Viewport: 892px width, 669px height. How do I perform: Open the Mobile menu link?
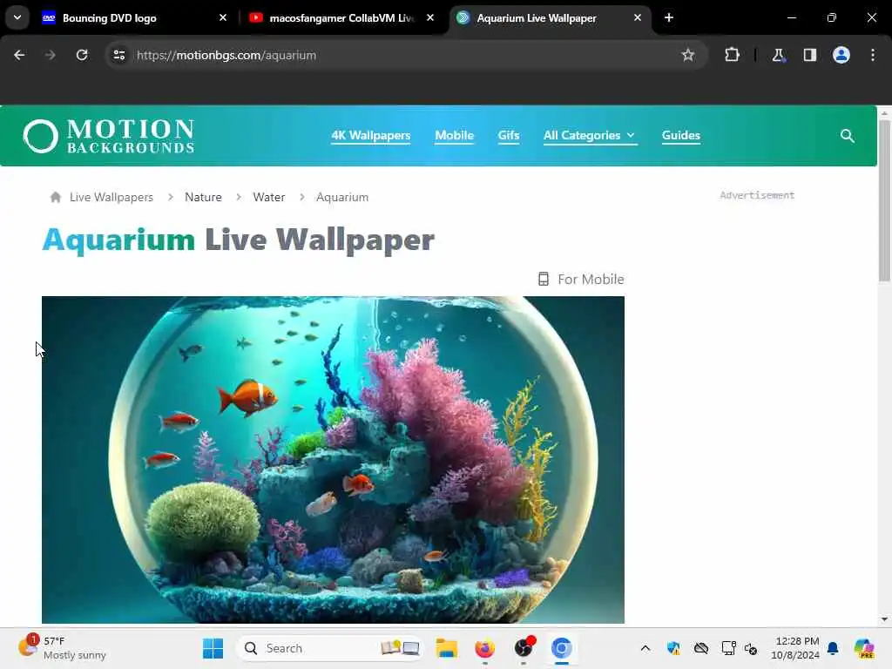455,135
